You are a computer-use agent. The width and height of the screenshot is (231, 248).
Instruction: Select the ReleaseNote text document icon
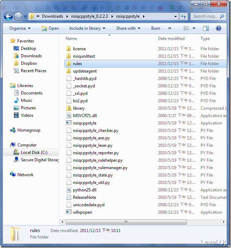(x=69, y=197)
